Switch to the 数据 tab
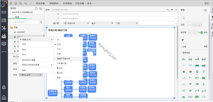 [17, 17]
